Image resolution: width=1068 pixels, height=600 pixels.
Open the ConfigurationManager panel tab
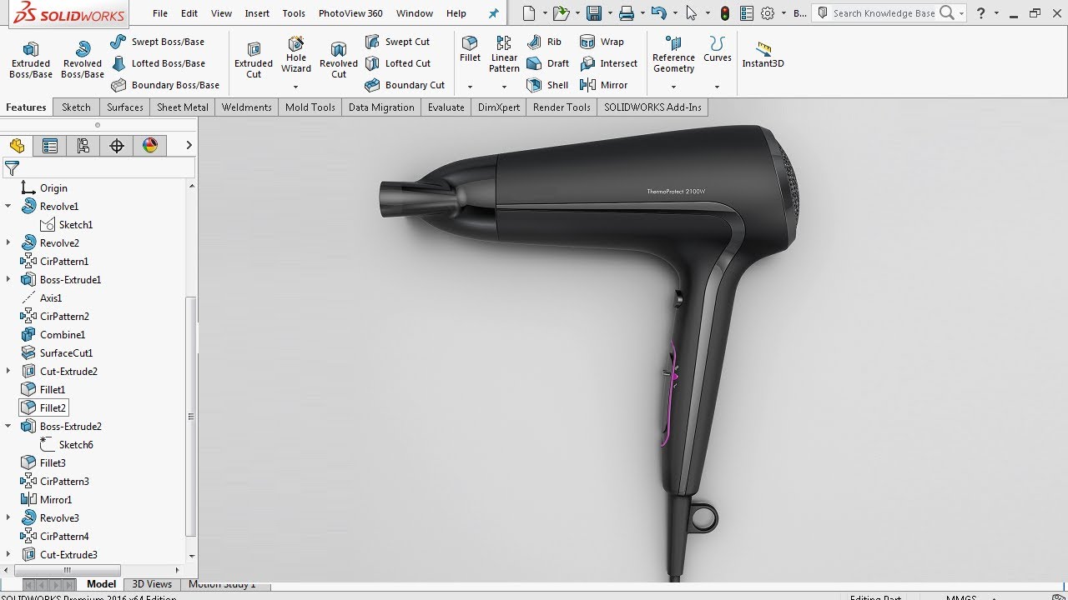point(83,146)
